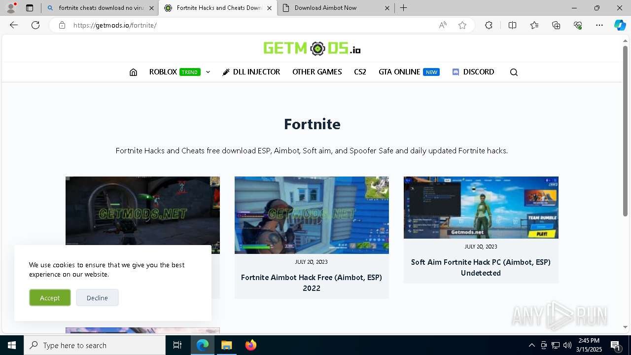
Task: Click the scrollbar up arrow
Action: coord(625,40)
